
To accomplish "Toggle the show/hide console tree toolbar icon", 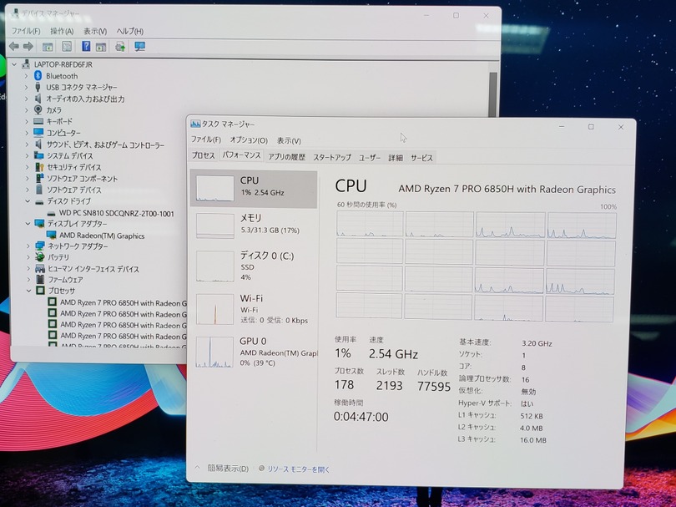I will [48, 47].
